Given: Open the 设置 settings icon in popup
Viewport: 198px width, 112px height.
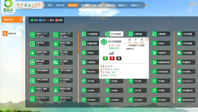Looking at the screenshot, I should 142,40.
